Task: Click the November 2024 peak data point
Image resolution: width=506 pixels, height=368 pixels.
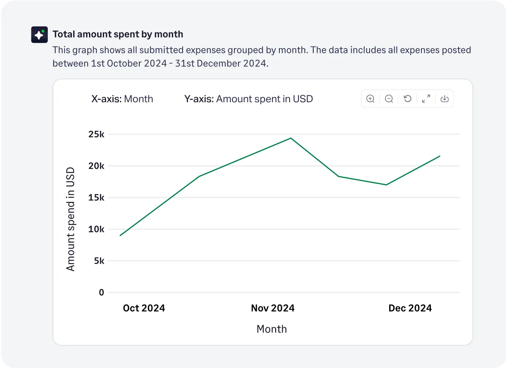Action: click(290, 138)
